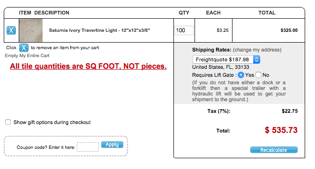
Task: Open the change my address link
Action: pyautogui.click(x=257, y=50)
